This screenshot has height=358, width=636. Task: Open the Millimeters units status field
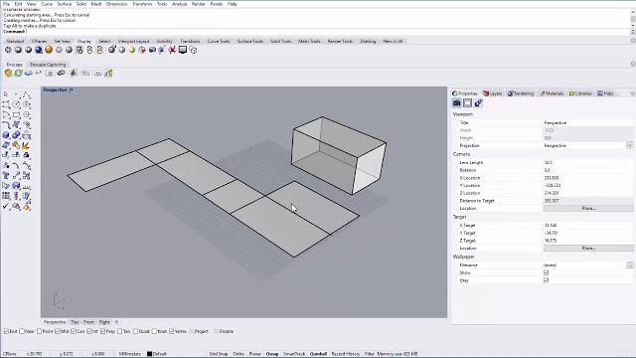[130, 354]
